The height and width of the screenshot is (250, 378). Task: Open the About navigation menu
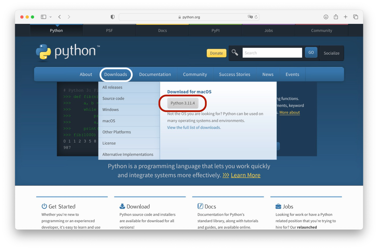(86, 74)
